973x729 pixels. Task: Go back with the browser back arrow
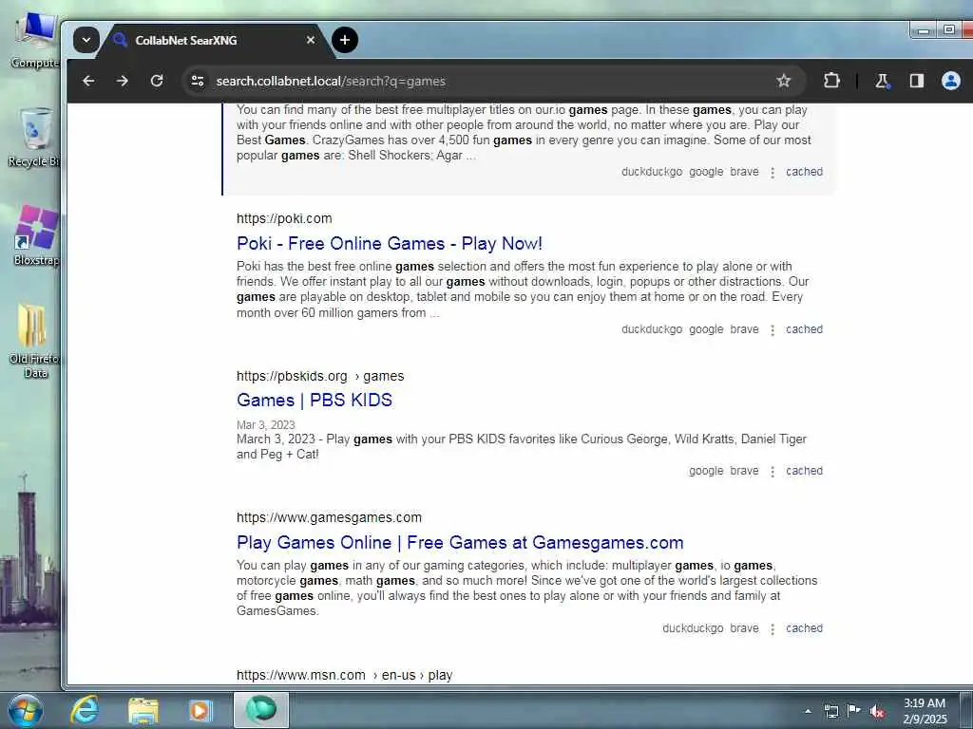coord(88,81)
